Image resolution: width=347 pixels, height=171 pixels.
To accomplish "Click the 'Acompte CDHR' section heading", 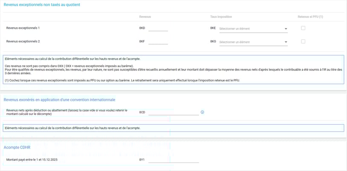I will tap(17, 147).
